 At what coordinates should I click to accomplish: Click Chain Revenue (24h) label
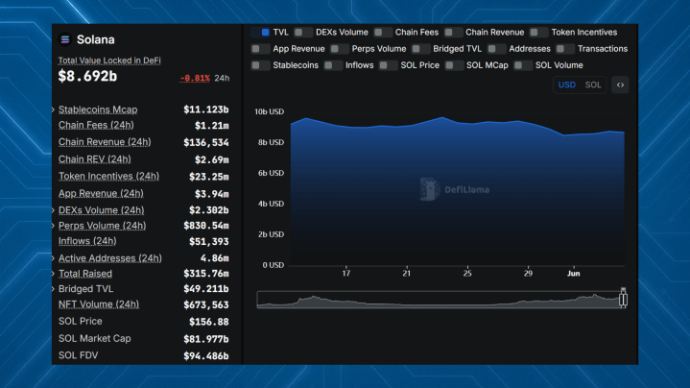(x=105, y=142)
